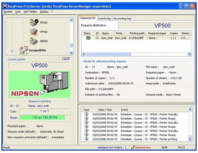Open the Display menu

(x=44, y=12)
